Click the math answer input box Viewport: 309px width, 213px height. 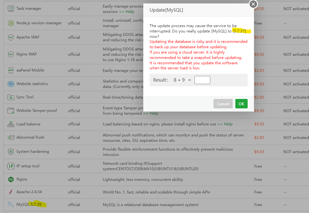pos(202,80)
